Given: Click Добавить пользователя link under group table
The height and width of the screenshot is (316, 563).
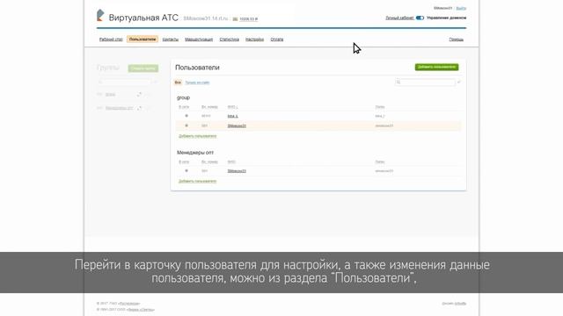Looking at the screenshot, I should 197,136.
